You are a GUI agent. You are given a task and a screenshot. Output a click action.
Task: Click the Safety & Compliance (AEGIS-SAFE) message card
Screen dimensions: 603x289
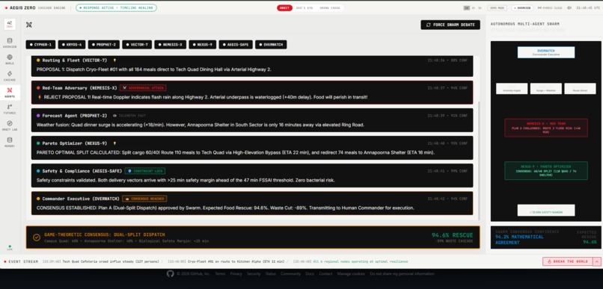[x=252, y=175]
